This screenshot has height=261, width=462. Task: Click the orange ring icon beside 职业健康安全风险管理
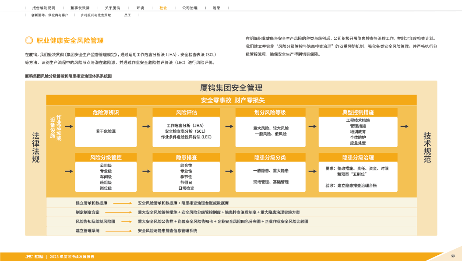coord(29,41)
